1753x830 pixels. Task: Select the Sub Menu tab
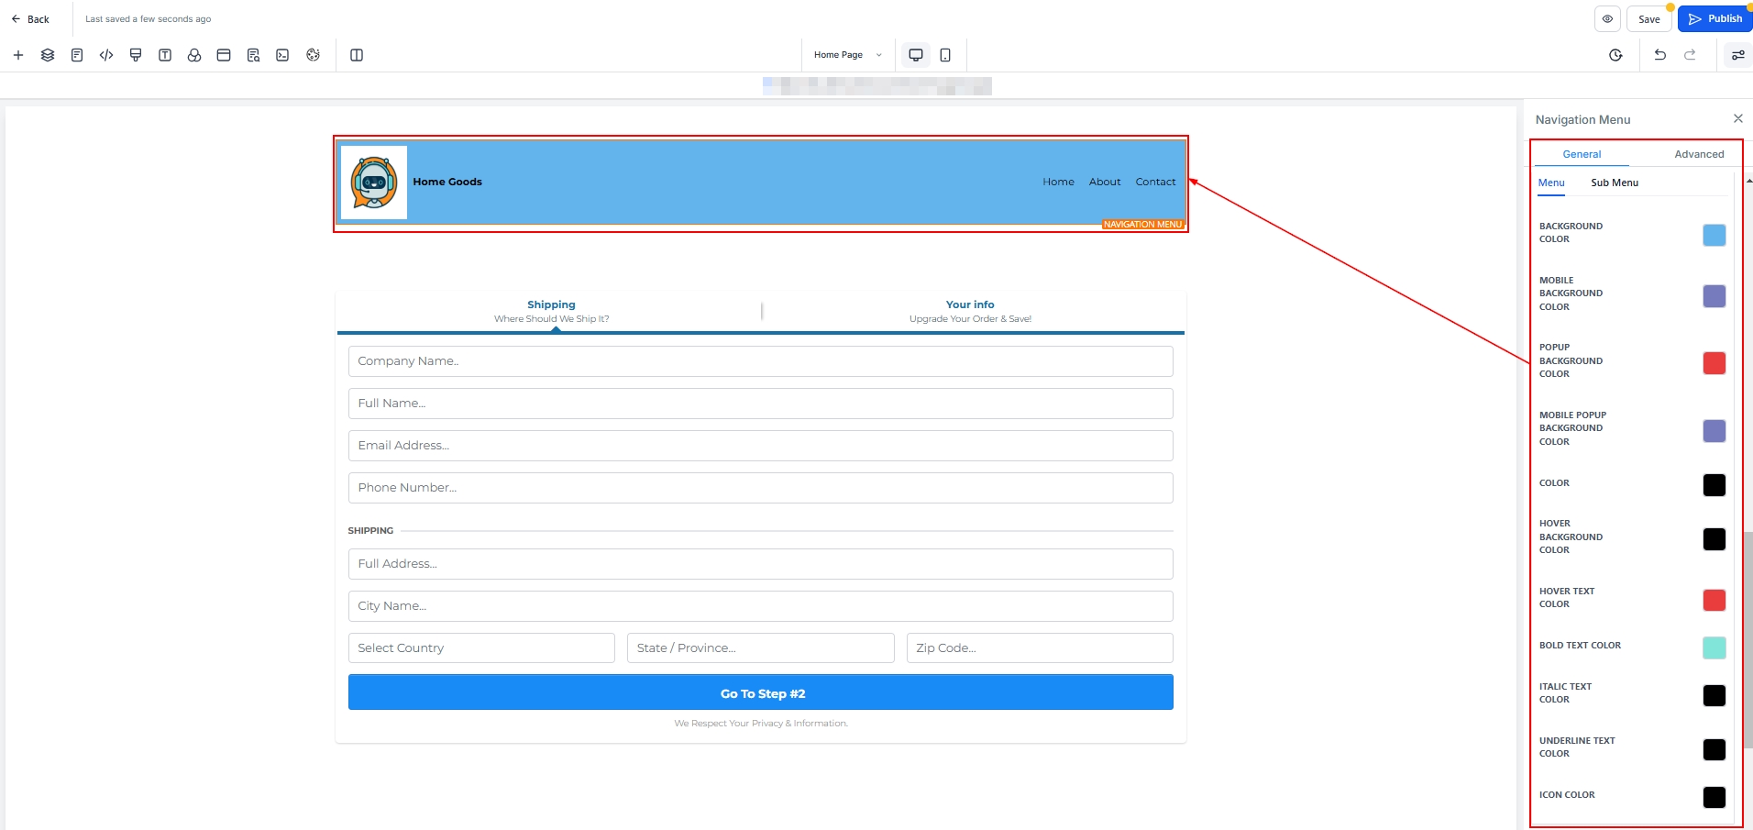[x=1614, y=183]
